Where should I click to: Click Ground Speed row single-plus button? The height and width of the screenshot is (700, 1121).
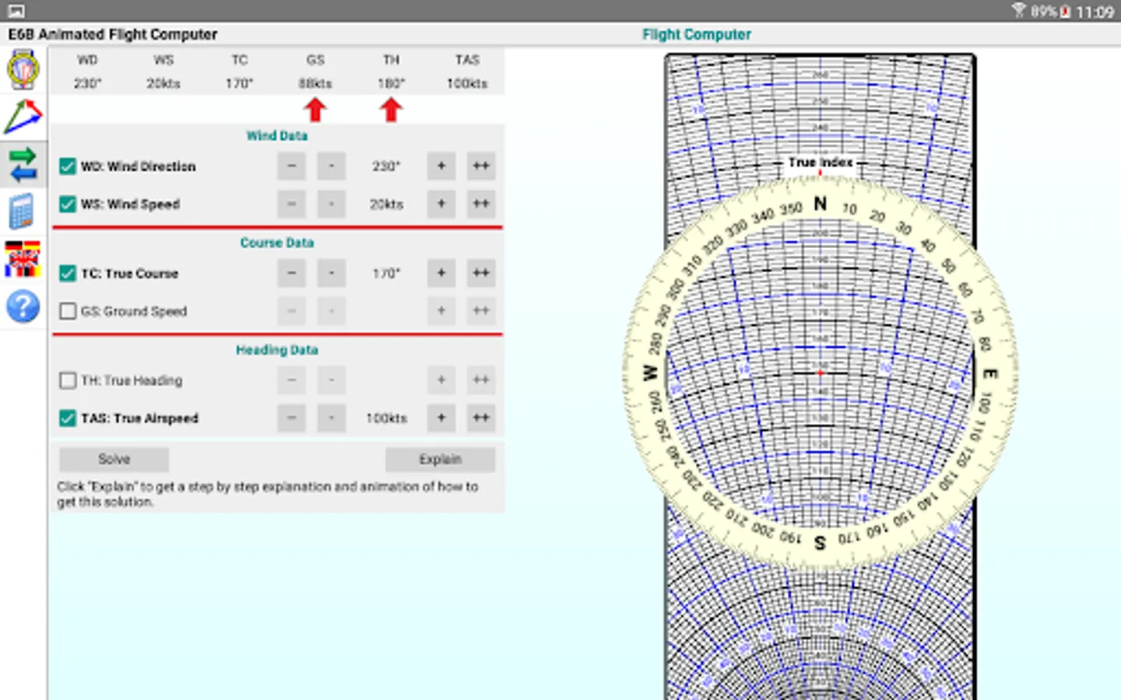pyautogui.click(x=441, y=310)
